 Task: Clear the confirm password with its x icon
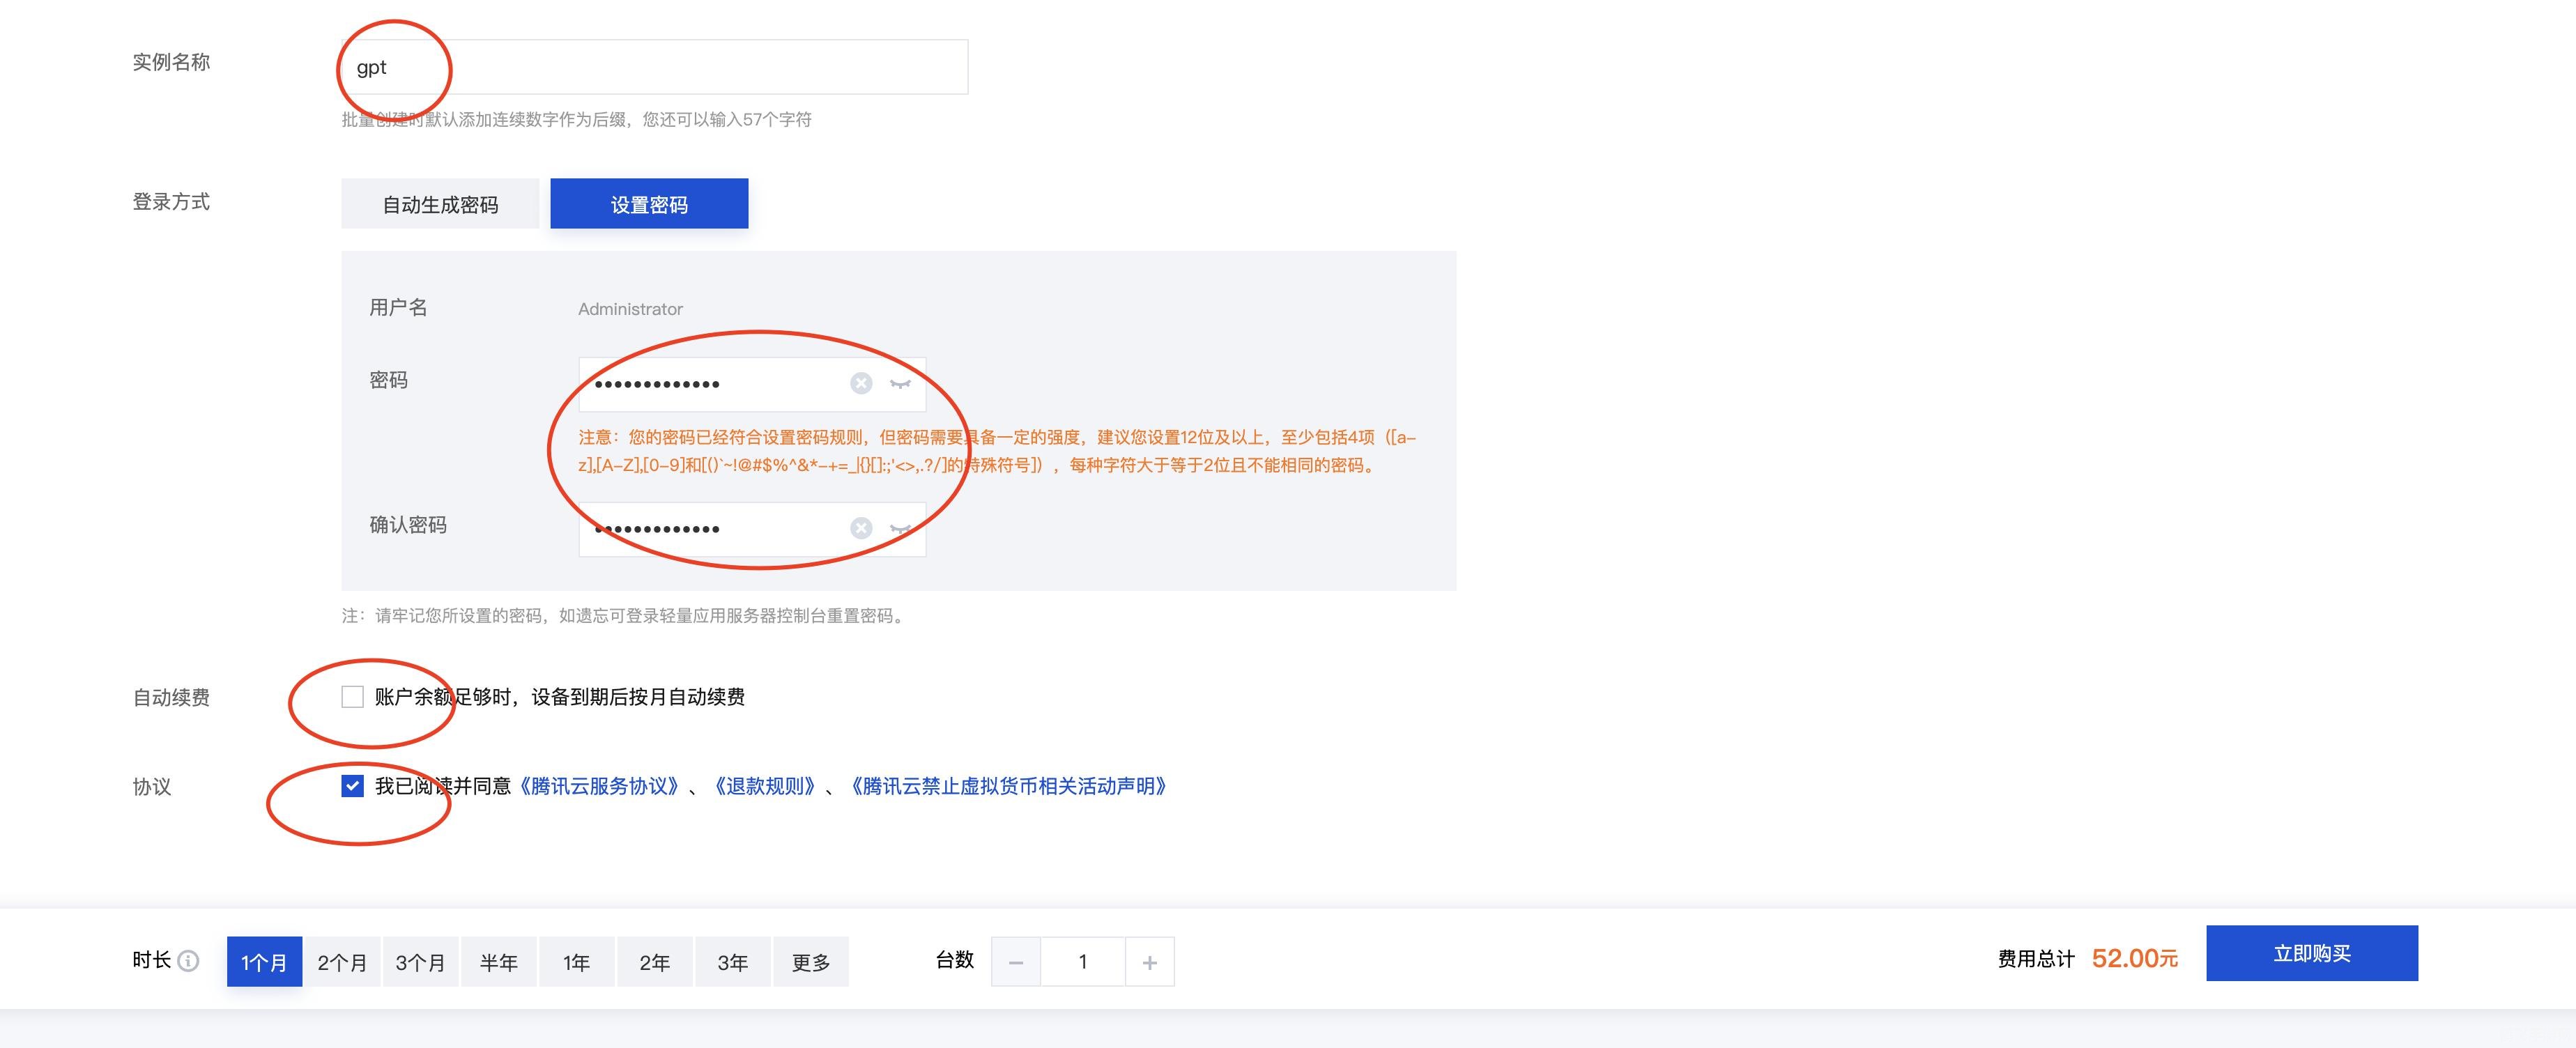[x=860, y=527]
